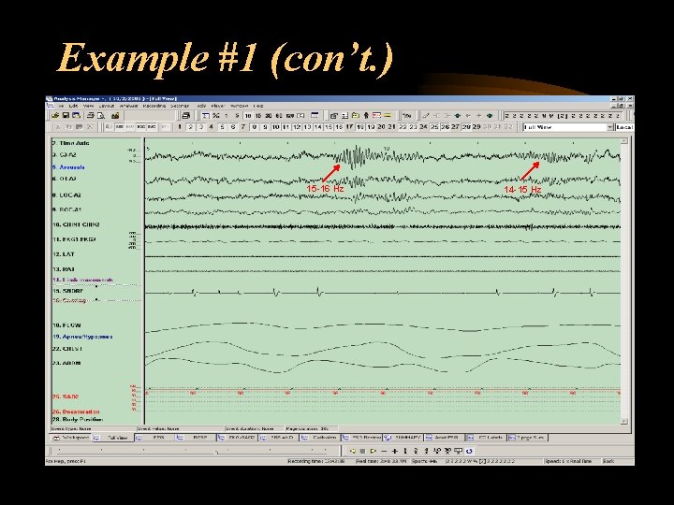The height and width of the screenshot is (505, 674).
Task: Toggle channel 20 button
Action: tap(381, 127)
